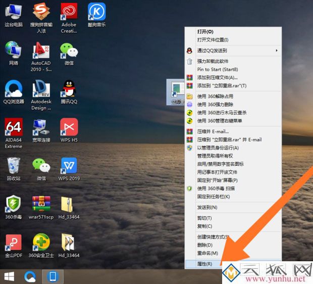Expand the 通过QQ发送到 submenu arrow
The image size is (313, 284).
click(277, 51)
